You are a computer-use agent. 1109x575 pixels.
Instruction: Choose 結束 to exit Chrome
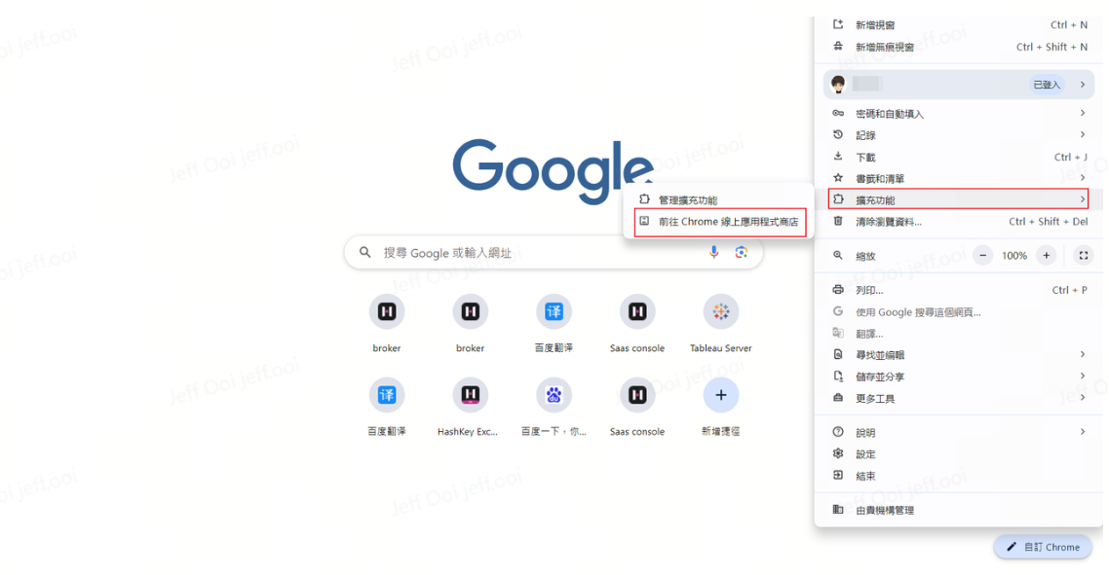click(x=958, y=476)
